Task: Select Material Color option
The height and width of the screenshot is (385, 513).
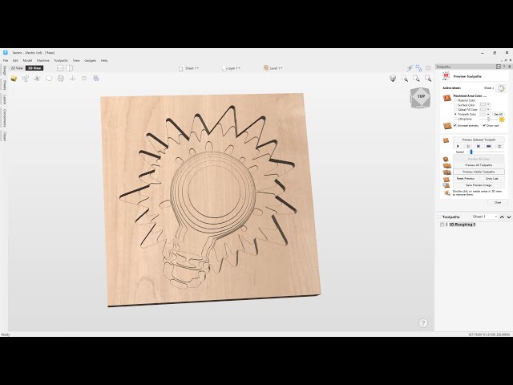Action: click(x=455, y=100)
